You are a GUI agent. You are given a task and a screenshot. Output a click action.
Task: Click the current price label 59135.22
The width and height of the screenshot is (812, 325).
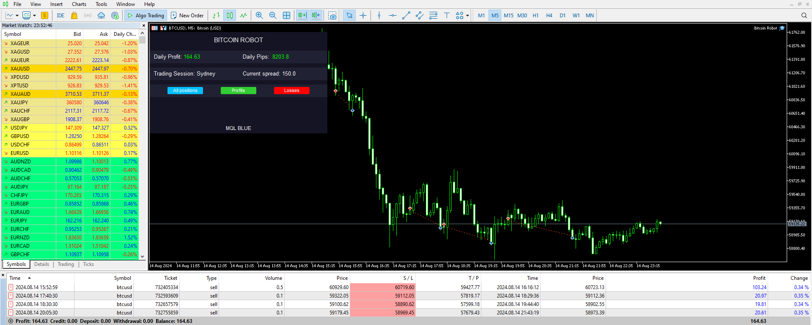click(797, 224)
